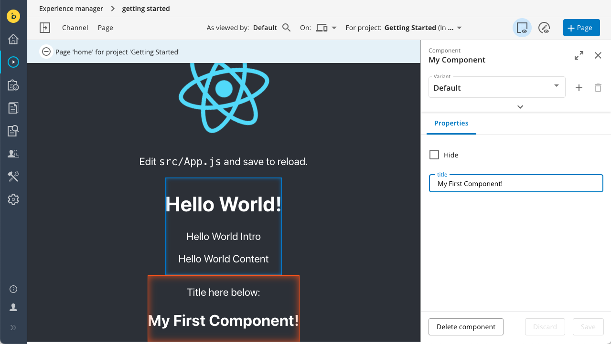Expand the sidebar navigation
The image size is (611, 344).
pos(13,327)
